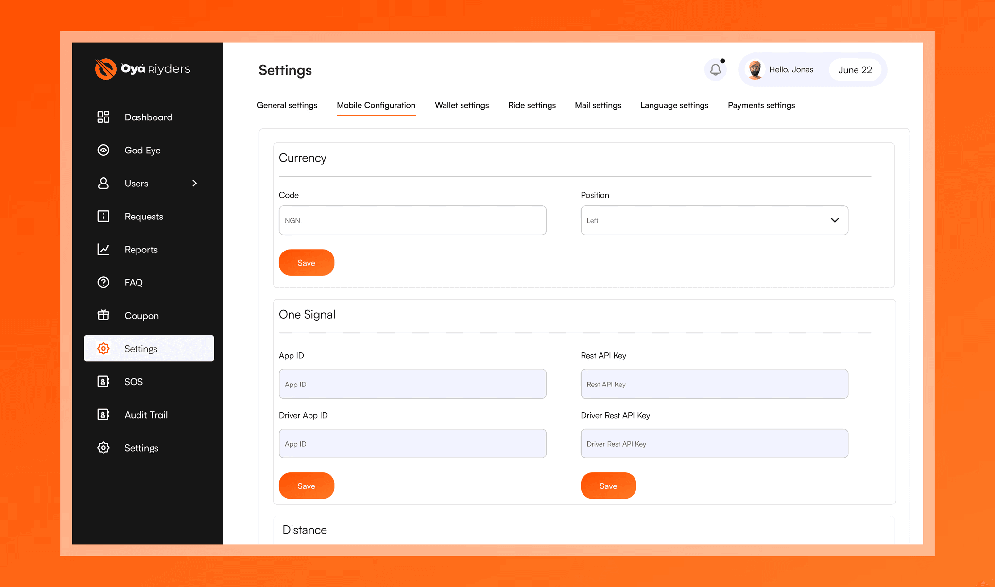995x587 pixels.
Task: Open Reports via chart icon
Action: coord(103,249)
